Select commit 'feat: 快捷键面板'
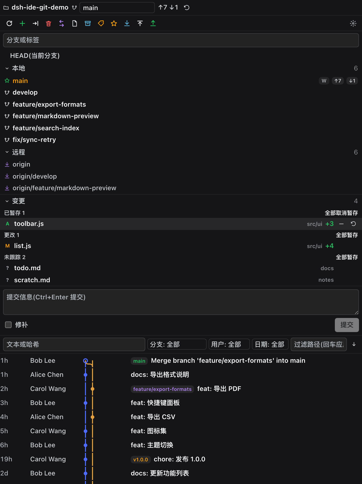 coord(181,403)
